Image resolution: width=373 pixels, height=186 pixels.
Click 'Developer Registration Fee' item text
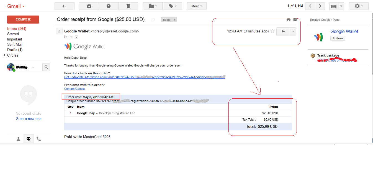pyautogui.click(x=117, y=113)
